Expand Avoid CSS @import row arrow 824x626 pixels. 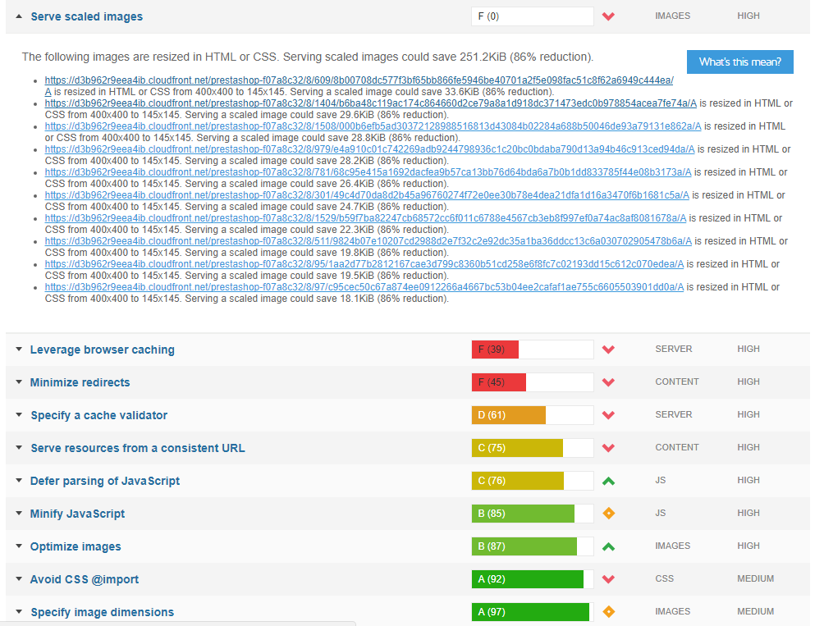point(19,579)
